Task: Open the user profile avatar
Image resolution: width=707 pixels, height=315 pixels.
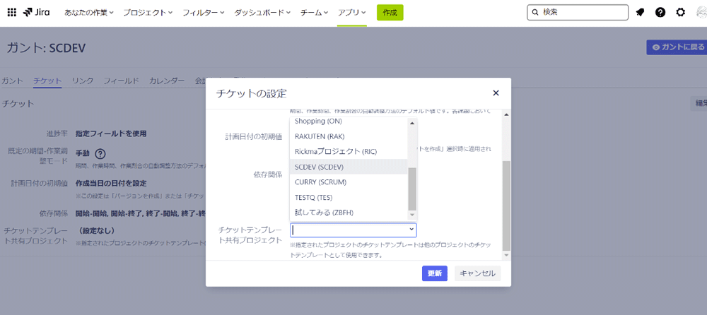Action: coord(701,13)
